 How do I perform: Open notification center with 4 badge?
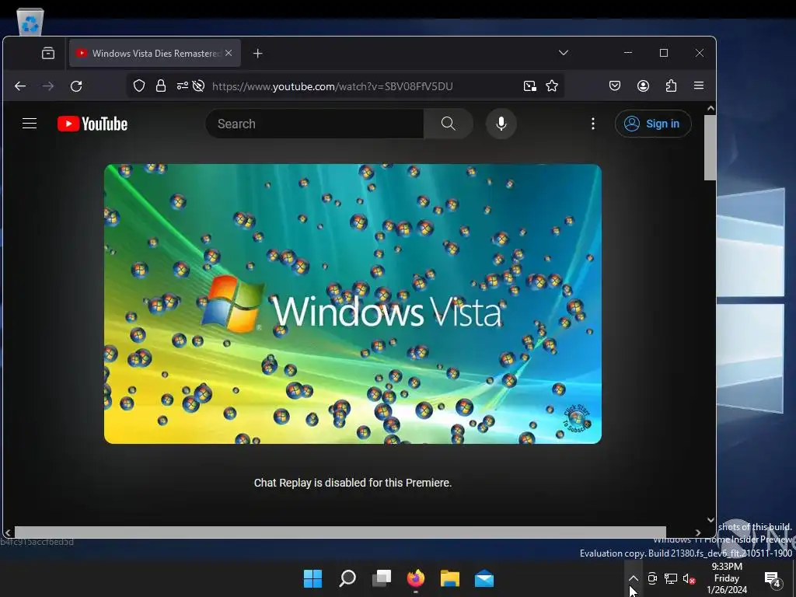[x=773, y=578]
